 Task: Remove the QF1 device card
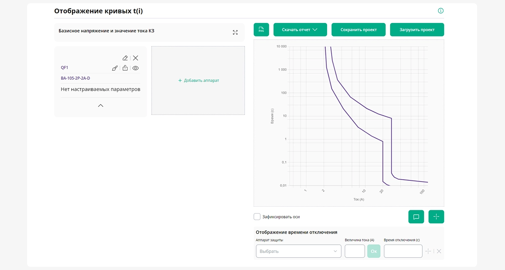point(136,58)
